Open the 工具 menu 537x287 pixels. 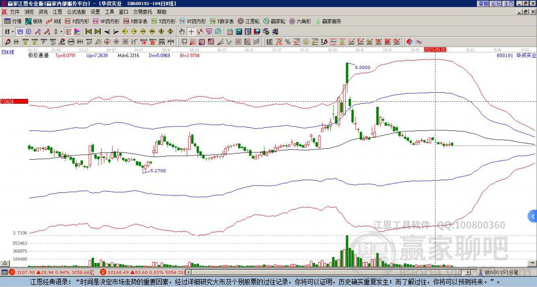(x=109, y=12)
